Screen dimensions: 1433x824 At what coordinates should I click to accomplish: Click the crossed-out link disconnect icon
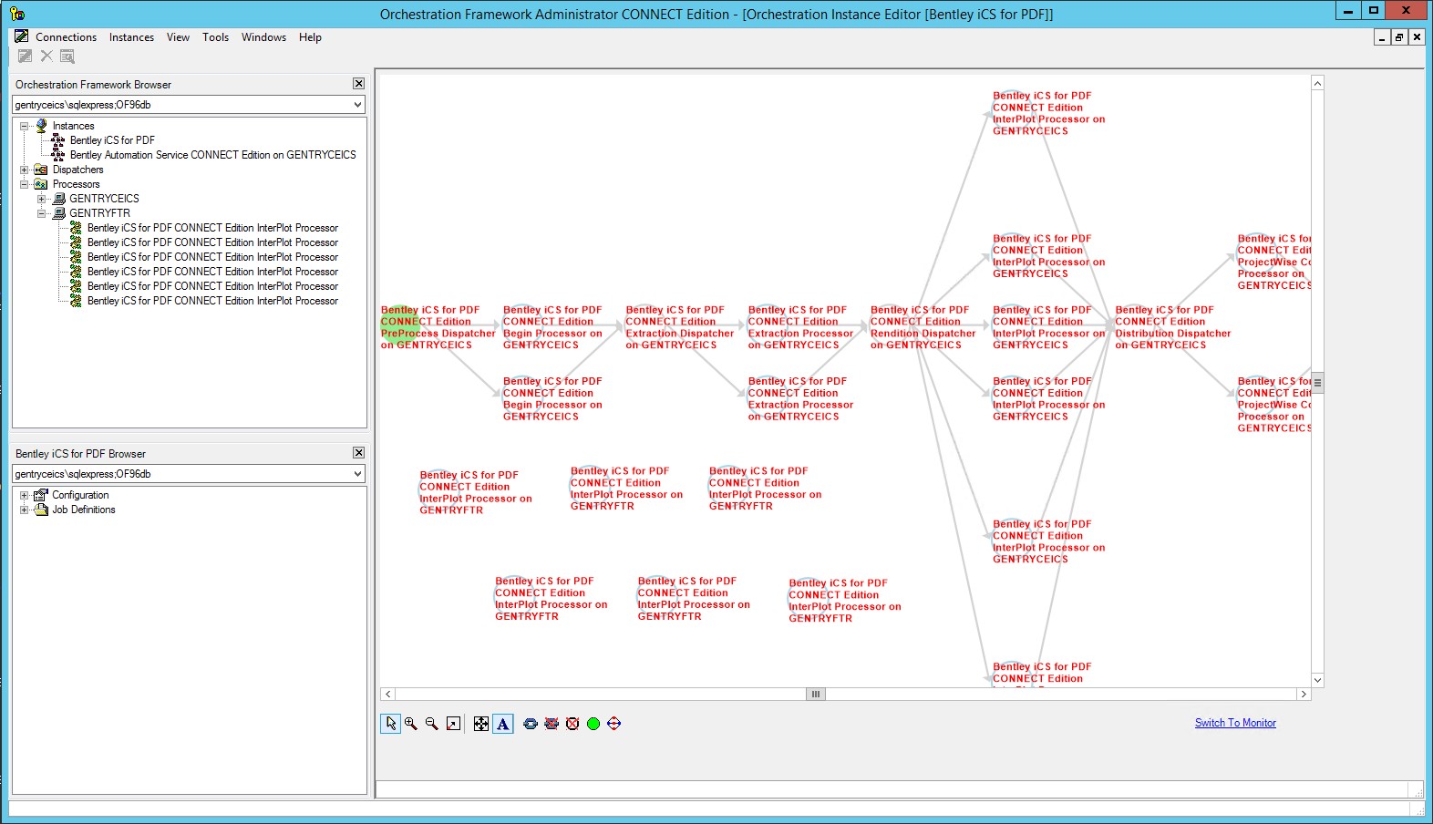coord(552,724)
